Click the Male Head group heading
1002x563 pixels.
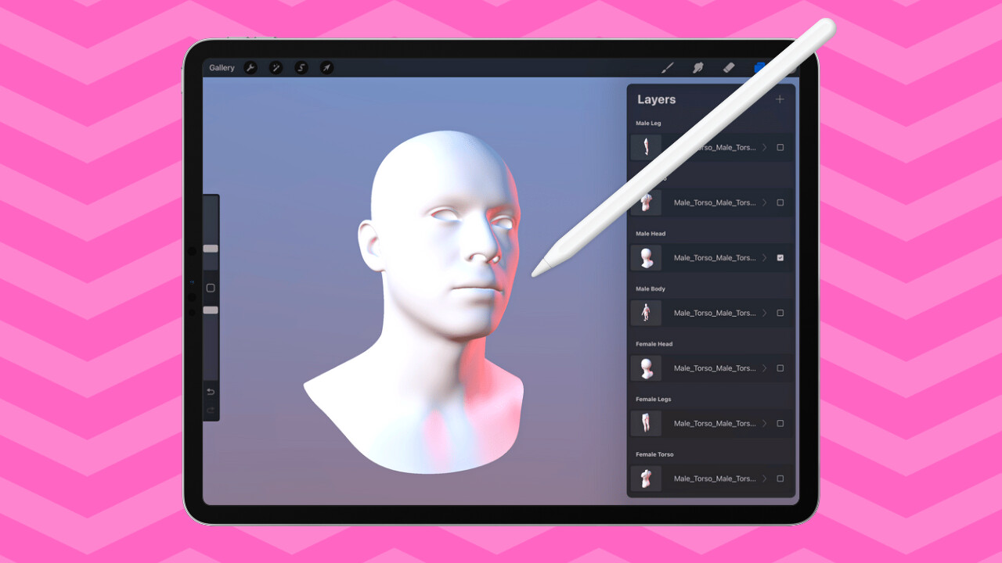pos(651,234)
